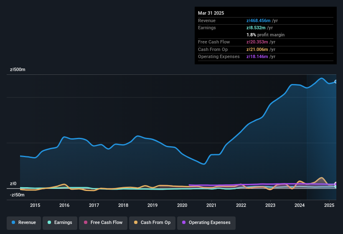Screen dimensions: 343x234
Task: Click the purple Operating Expenses endpoint marker
Action: (x=336, y=184)
